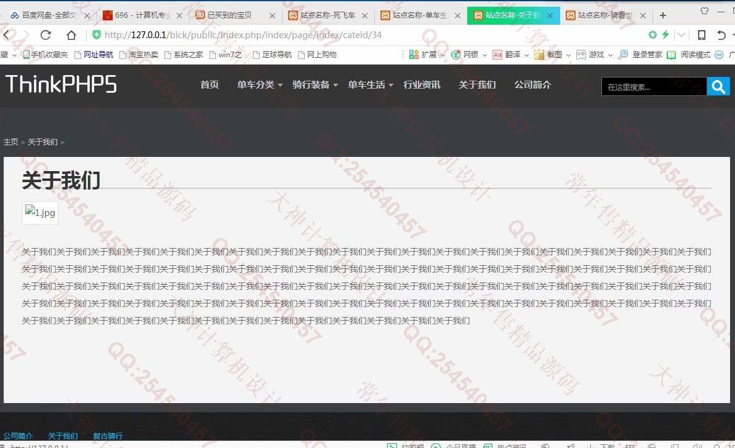Click the green spinning extension icon
735x448 pixels.
click(652, 34)
